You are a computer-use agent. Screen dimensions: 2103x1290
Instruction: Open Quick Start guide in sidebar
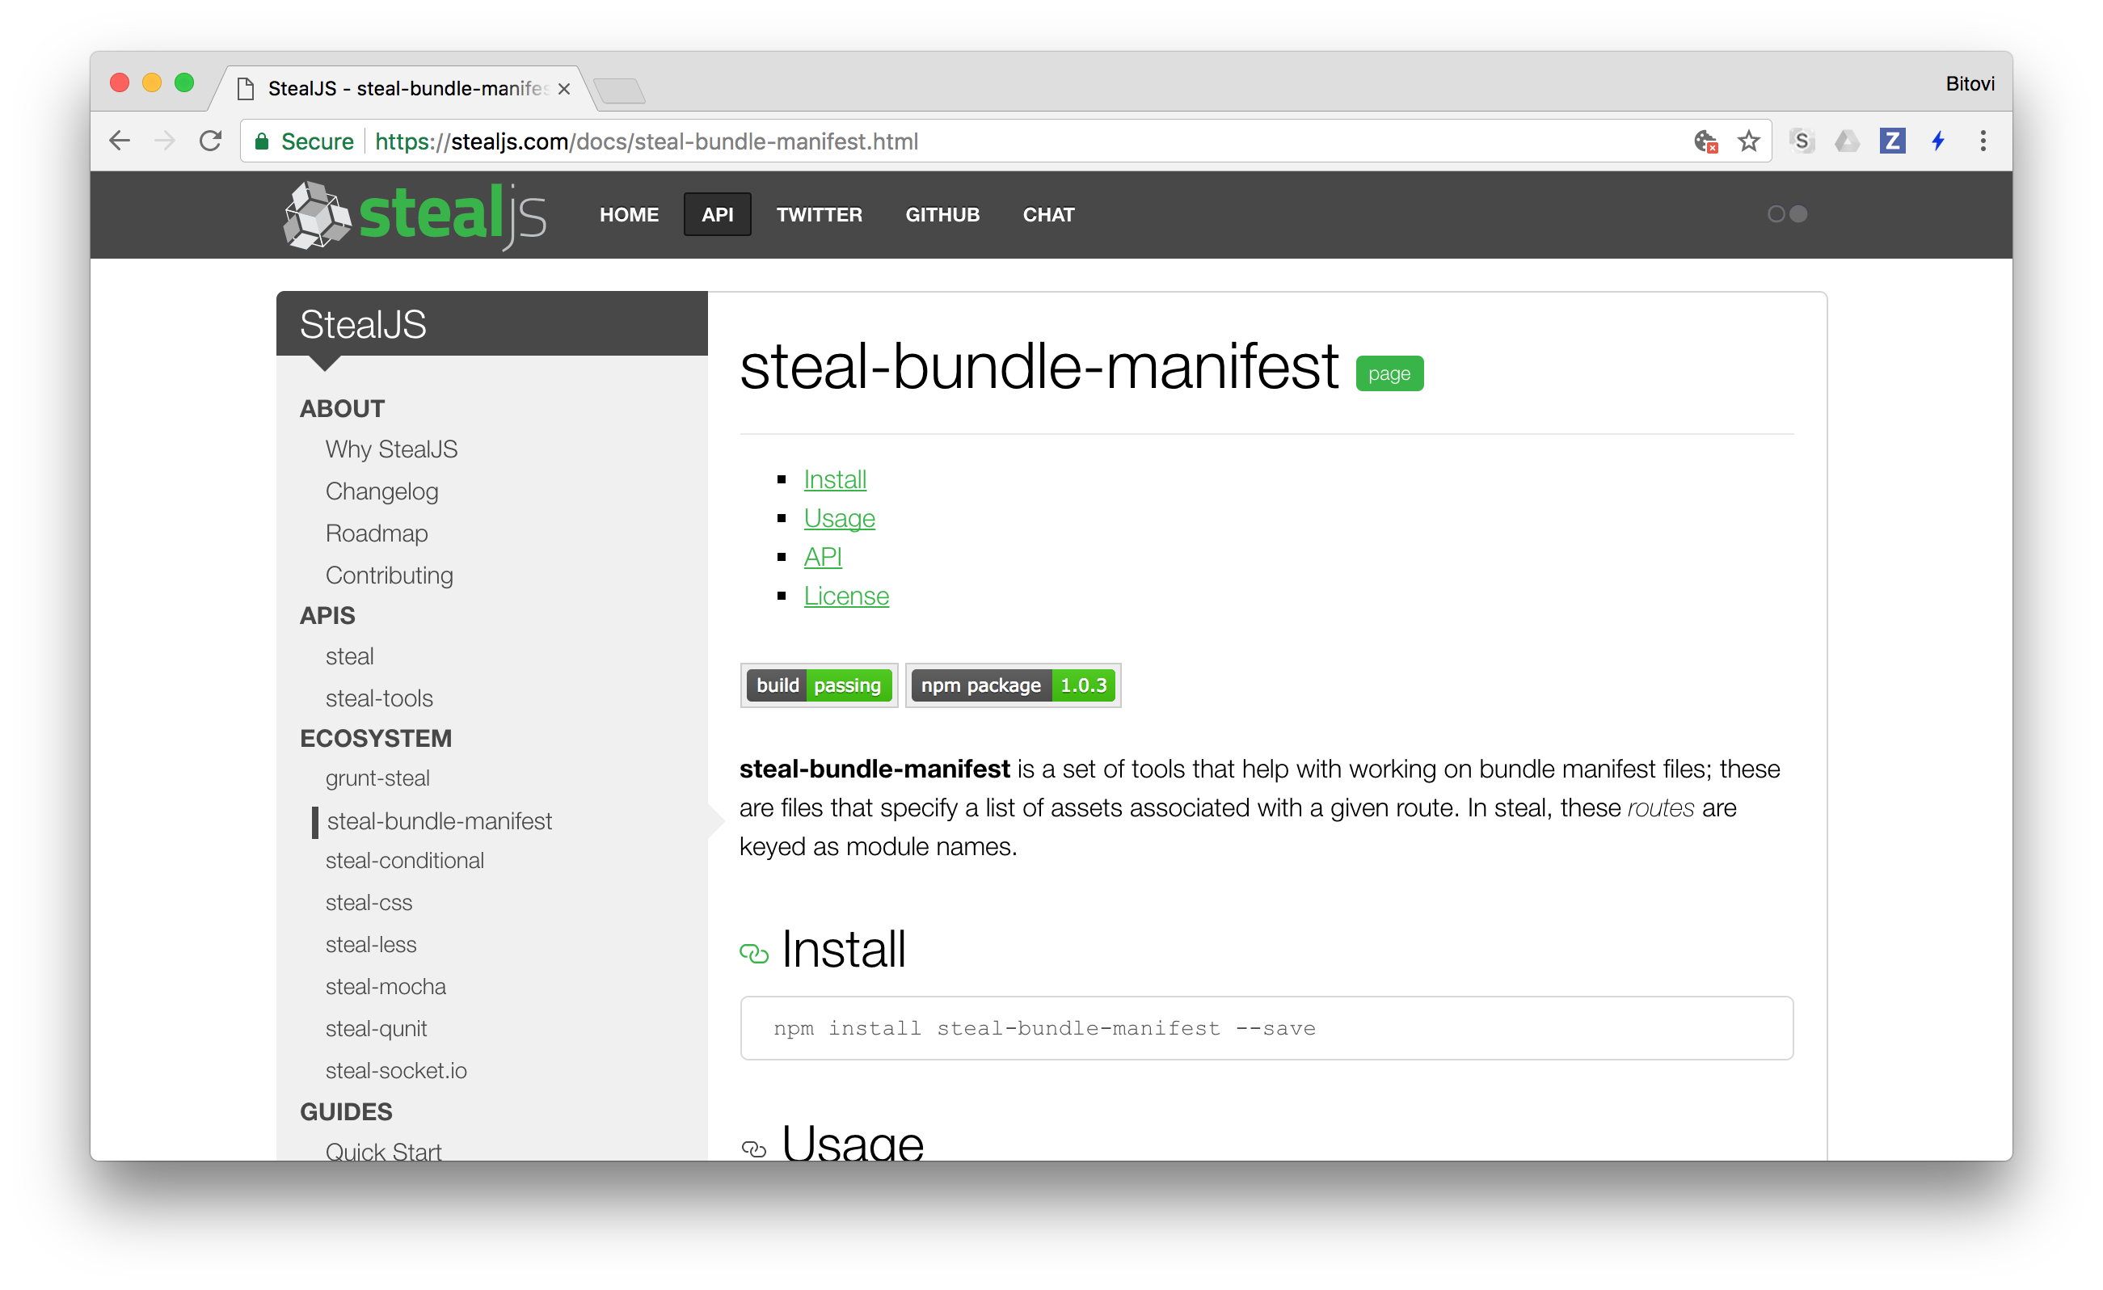click(383, 1150)
